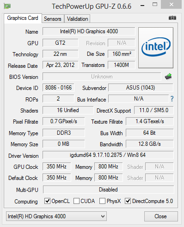
Task: Click the GPU-Z title bar app icon
Action: click(7, 6)
